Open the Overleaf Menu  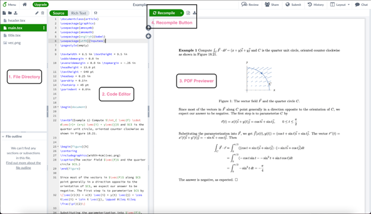(10, 5)
